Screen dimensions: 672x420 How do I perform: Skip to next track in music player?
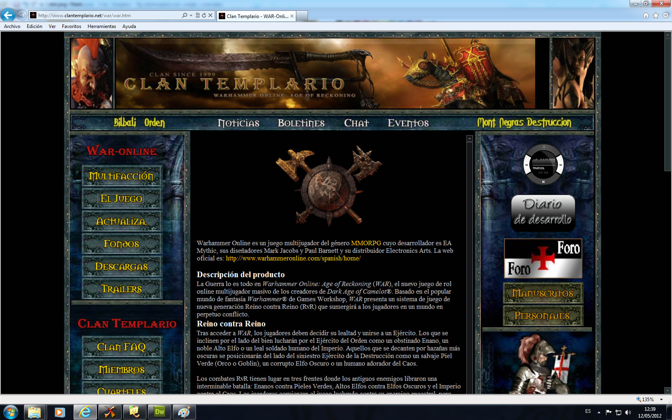(x=561, y=165)
